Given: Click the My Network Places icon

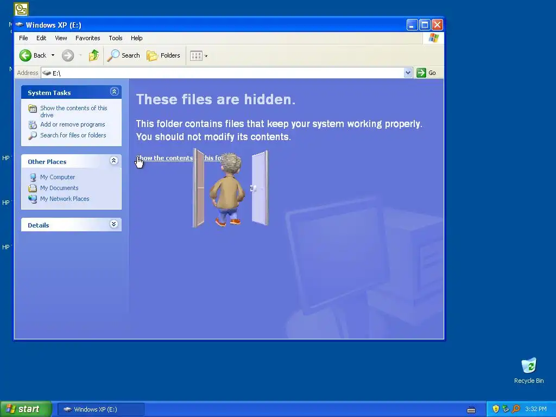Looking at the screenshot, I should click(x=33, y=199).
